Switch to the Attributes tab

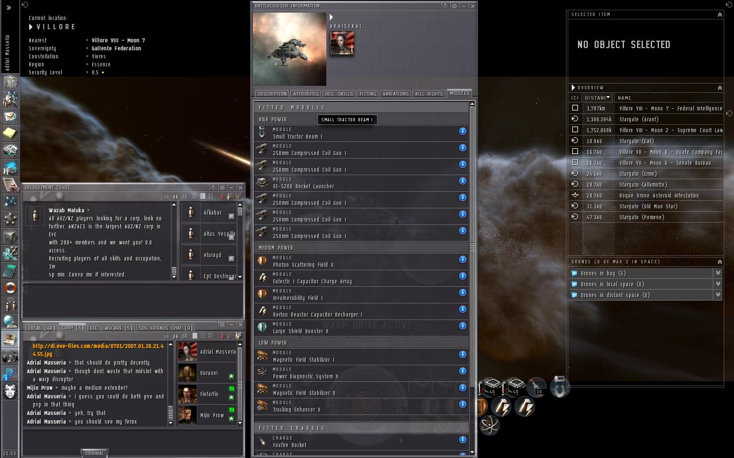pos(306,94)
